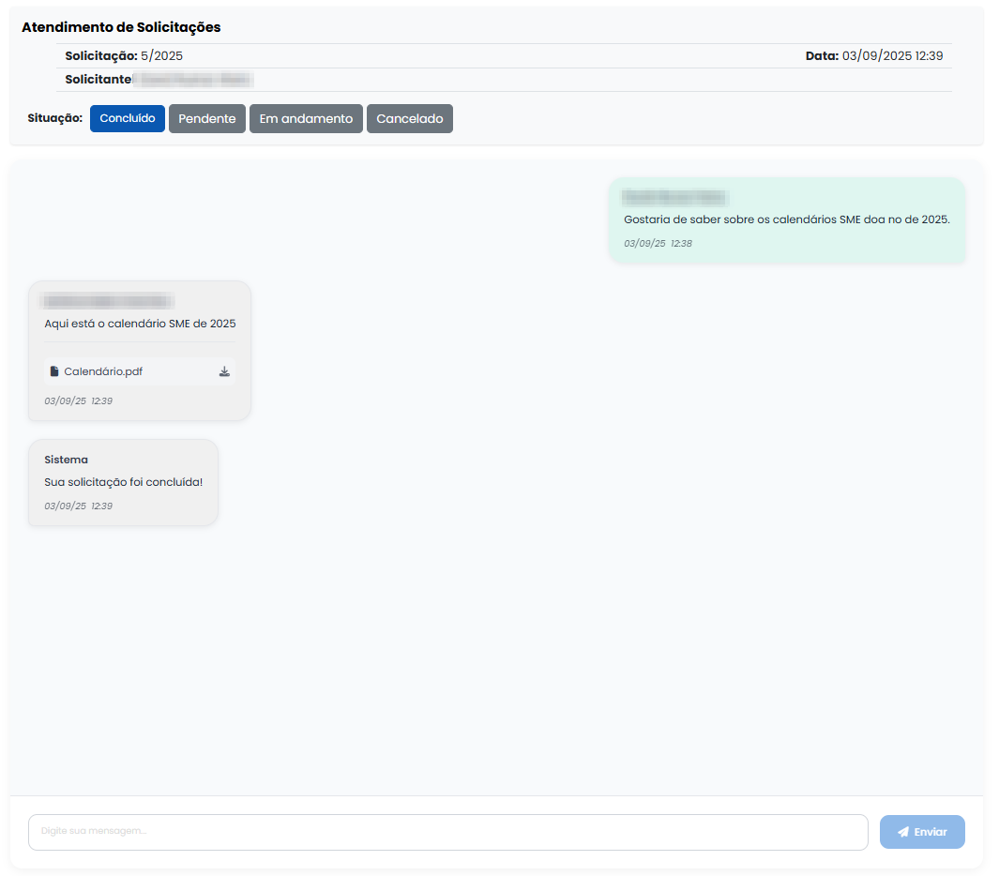
Task: Set status to Concluído
Action: click(x=128, y=119)
